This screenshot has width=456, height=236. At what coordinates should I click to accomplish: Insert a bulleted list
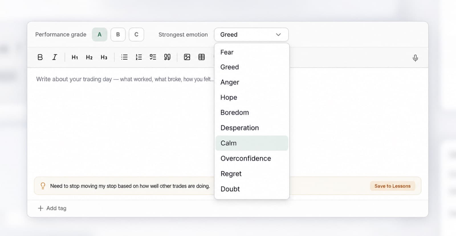tap(124, 57)
